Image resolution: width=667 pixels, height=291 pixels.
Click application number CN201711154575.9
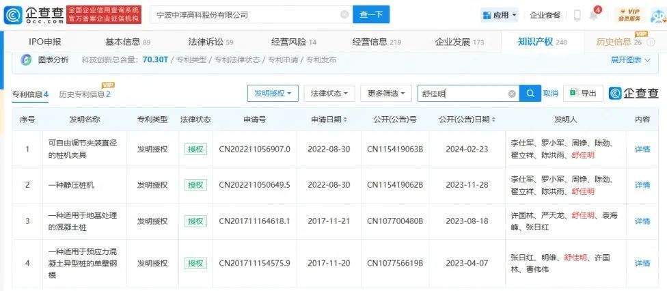[x=254, y=264]
